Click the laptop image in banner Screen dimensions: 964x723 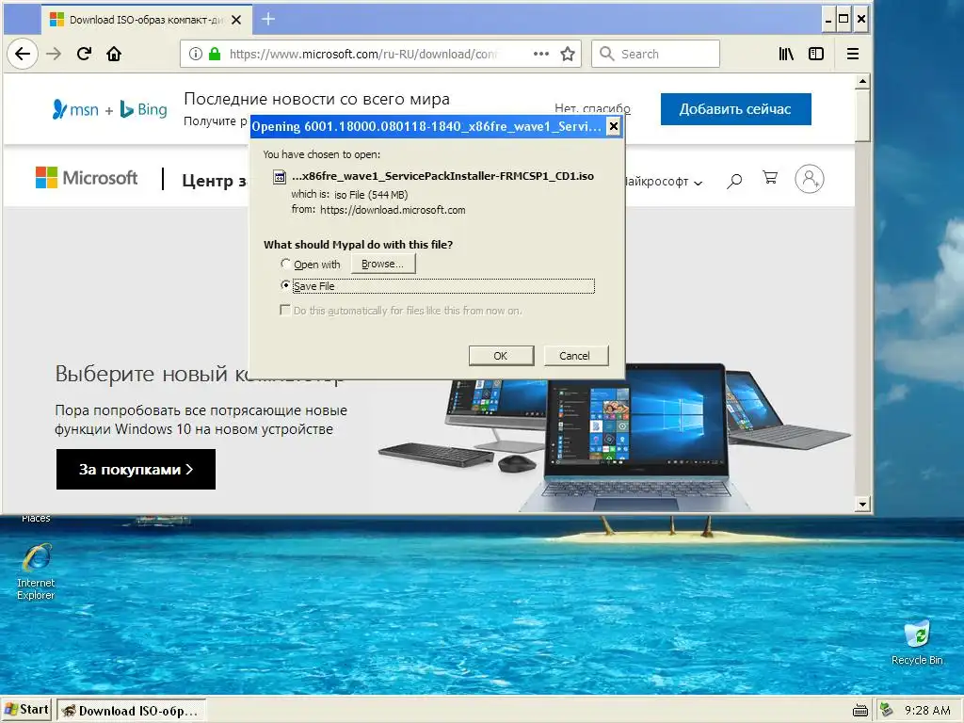pos(636,437)
